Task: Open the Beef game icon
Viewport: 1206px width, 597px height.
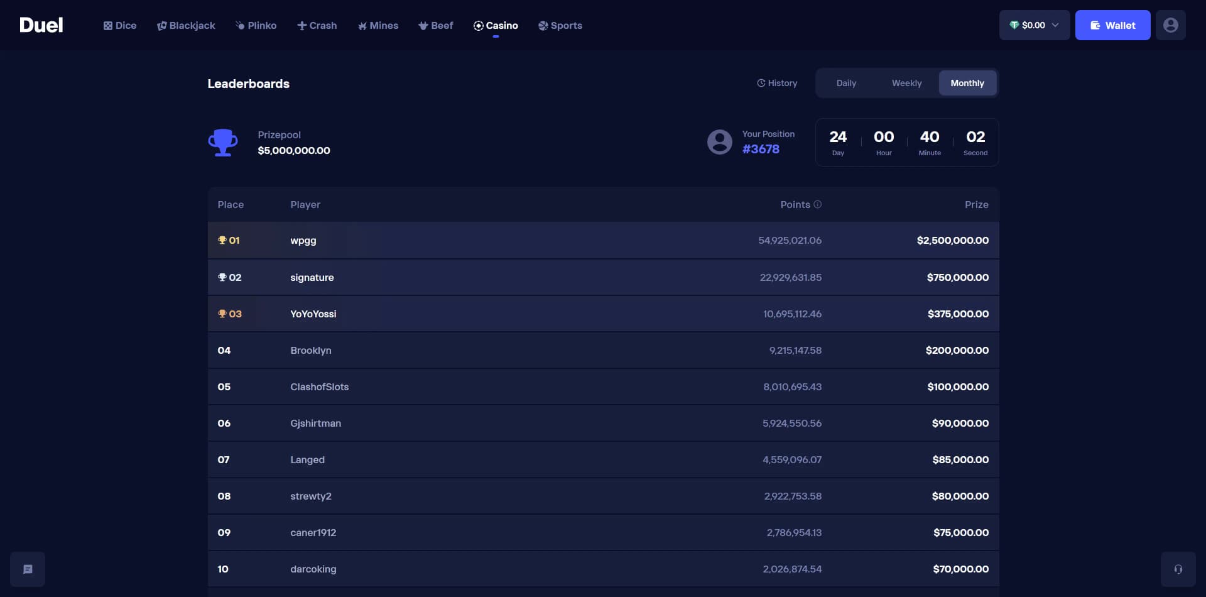Action: coord(423,25)
